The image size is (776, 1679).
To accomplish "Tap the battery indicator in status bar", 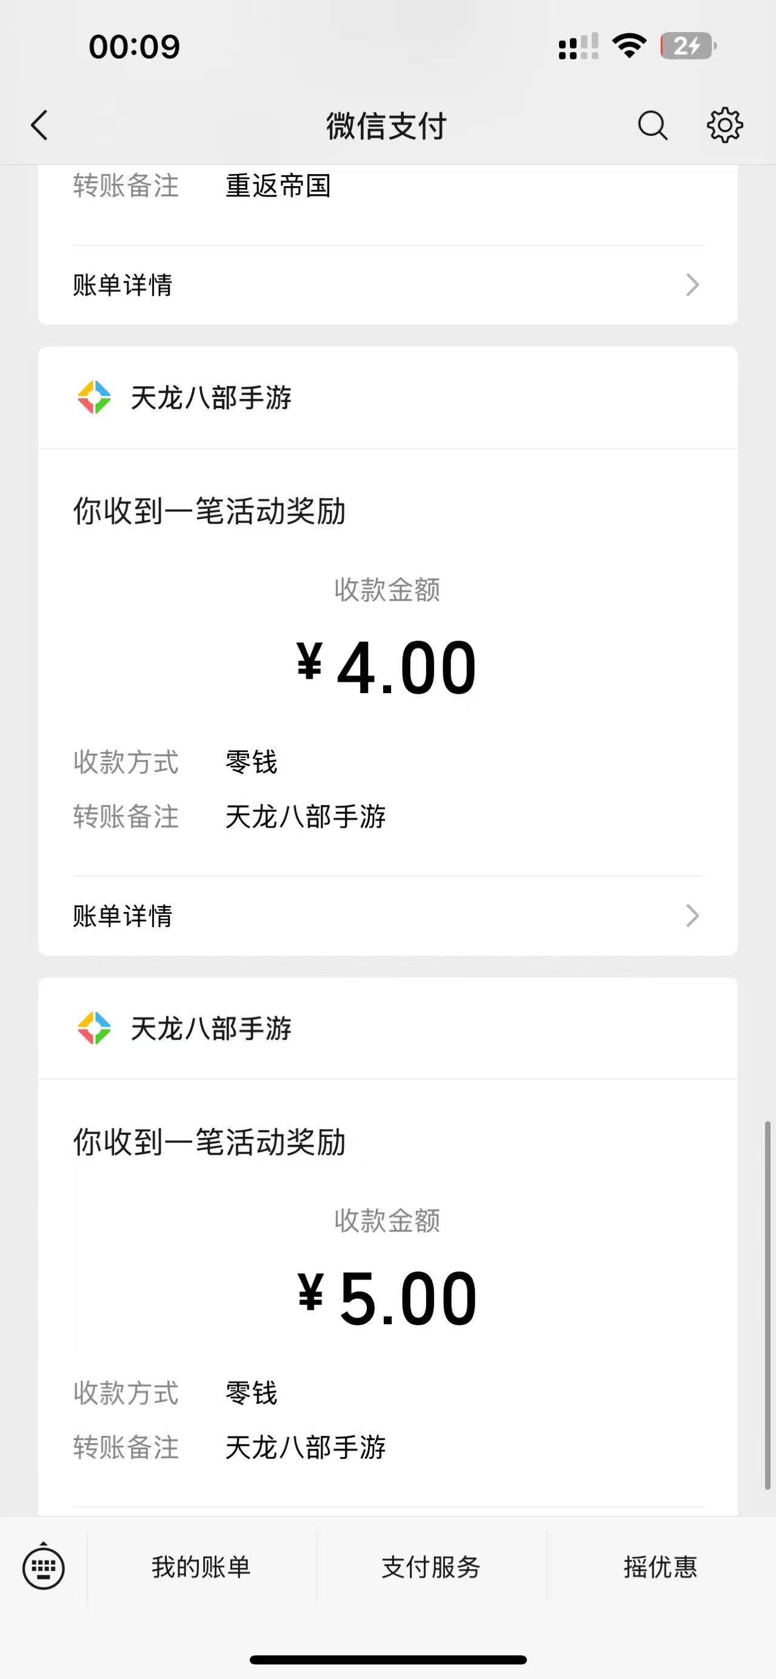I will (687, 46).
